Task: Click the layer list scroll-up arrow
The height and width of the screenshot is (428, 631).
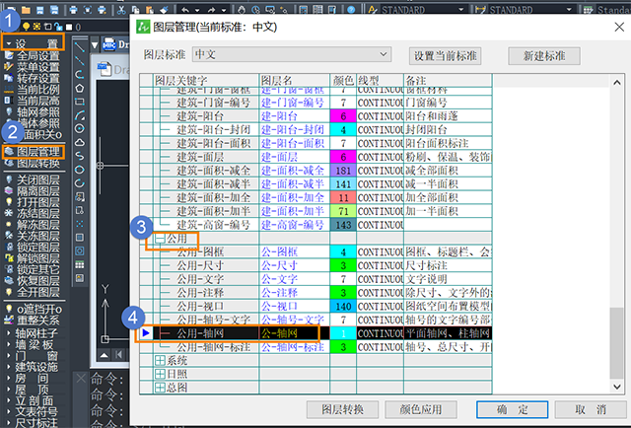Action: [x=617, y=82]
